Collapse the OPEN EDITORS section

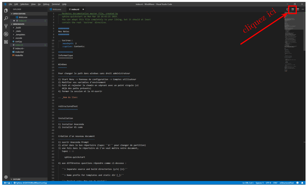point(19,14)
